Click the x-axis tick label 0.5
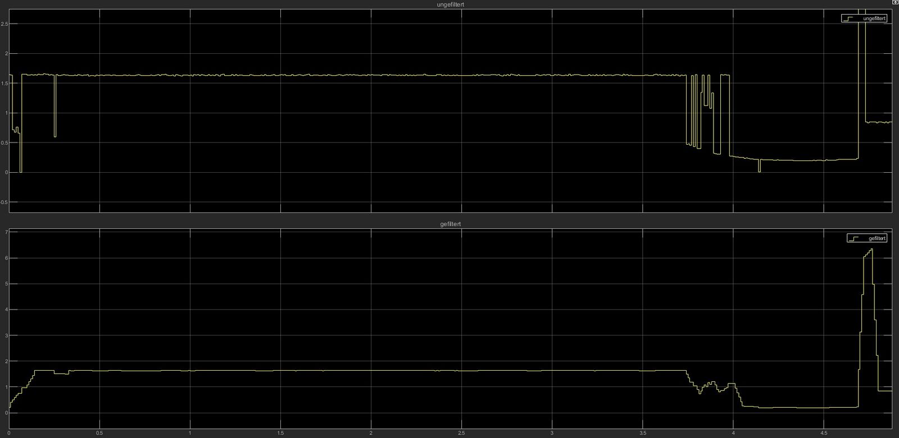Screen dimensions: 899x438 click(99, 434)
